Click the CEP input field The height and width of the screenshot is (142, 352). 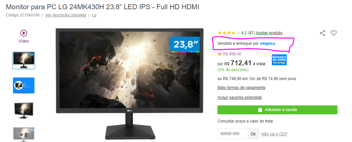pyautogui.click(x=232, y=134)
